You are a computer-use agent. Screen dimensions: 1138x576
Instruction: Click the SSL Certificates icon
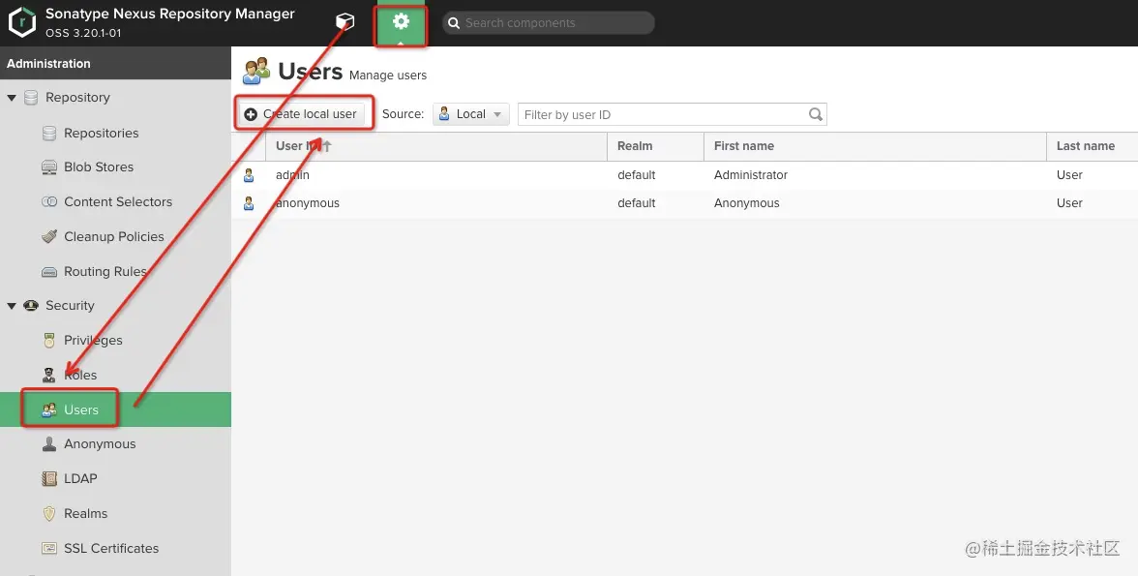[x=49, y=548]
